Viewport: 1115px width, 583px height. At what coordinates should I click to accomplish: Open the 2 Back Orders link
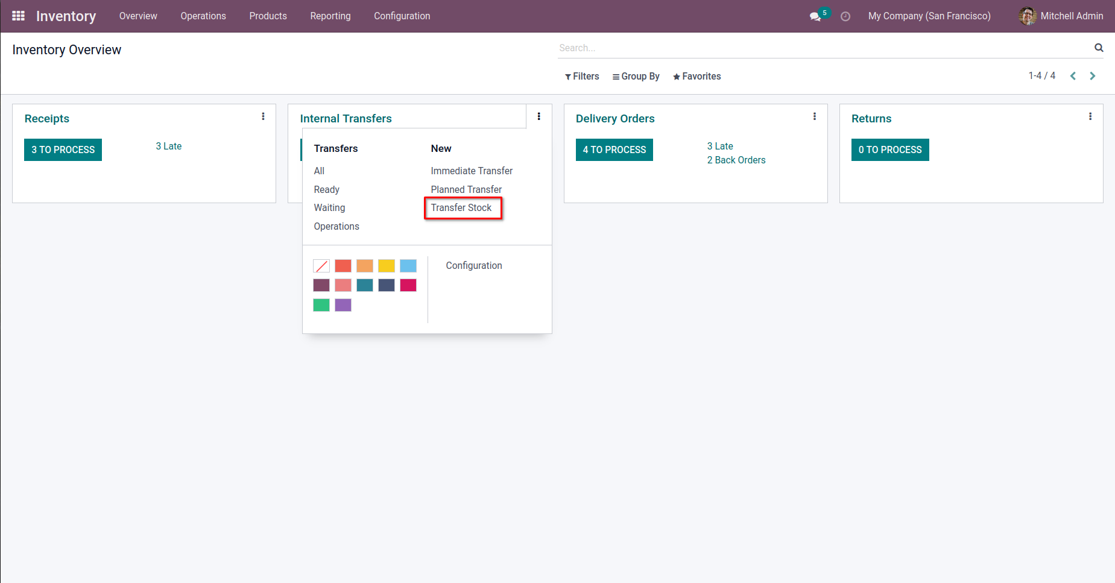[x=736, y=160]
